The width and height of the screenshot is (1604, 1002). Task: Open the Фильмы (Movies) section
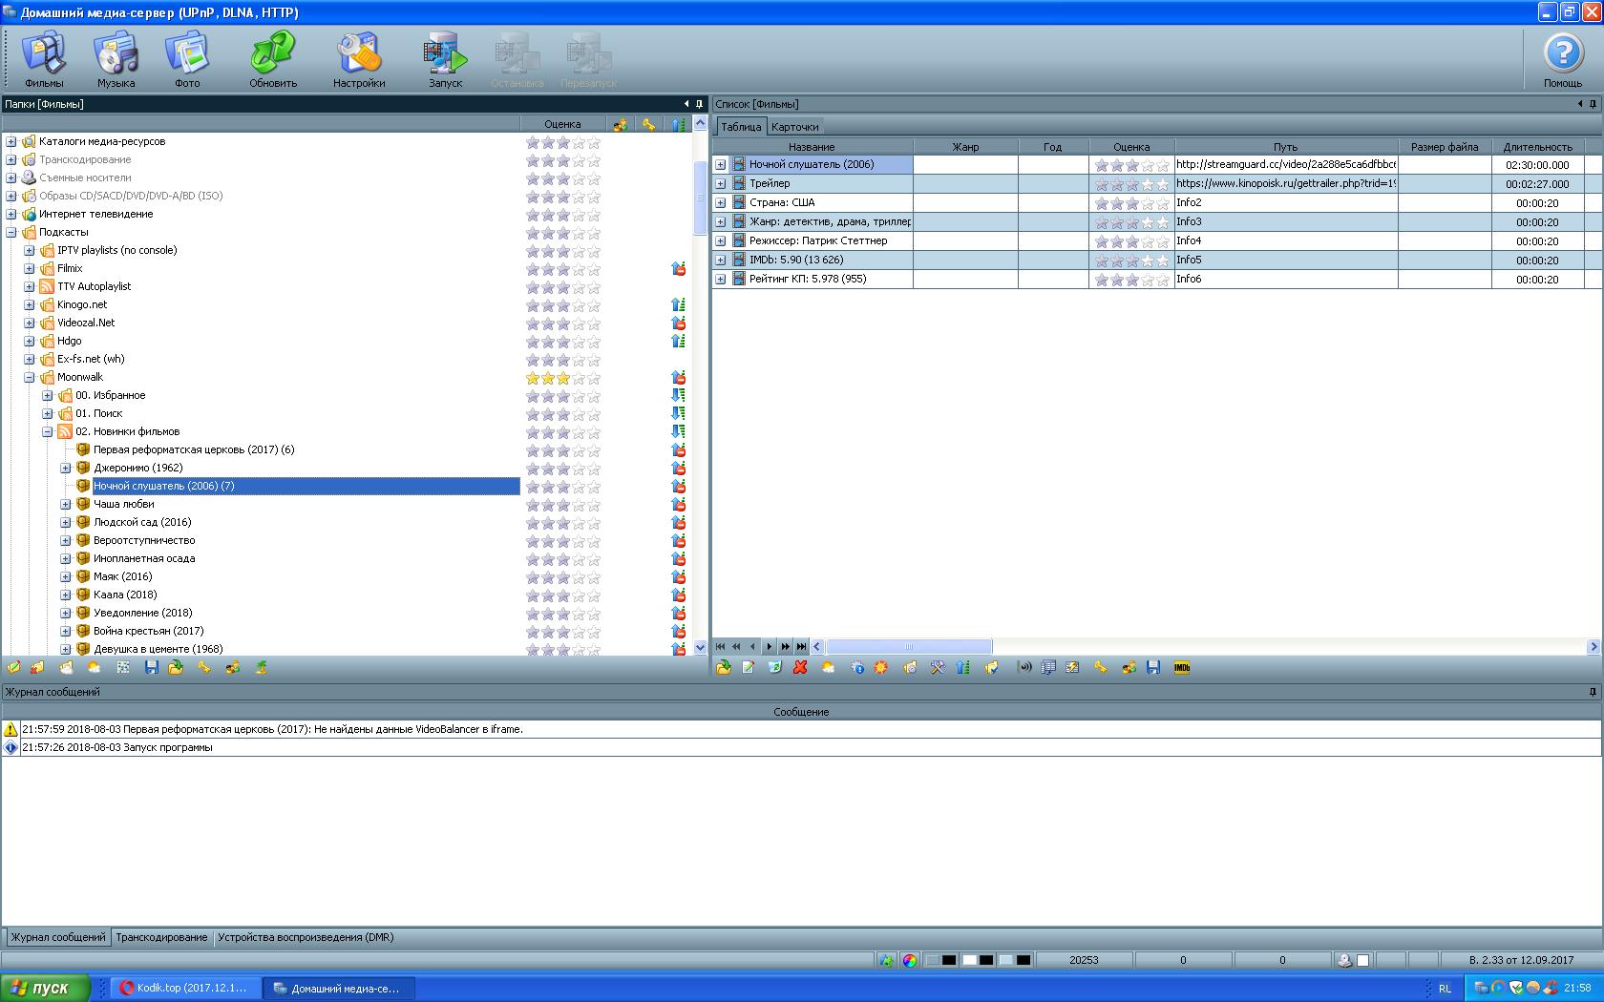point(44,59)
